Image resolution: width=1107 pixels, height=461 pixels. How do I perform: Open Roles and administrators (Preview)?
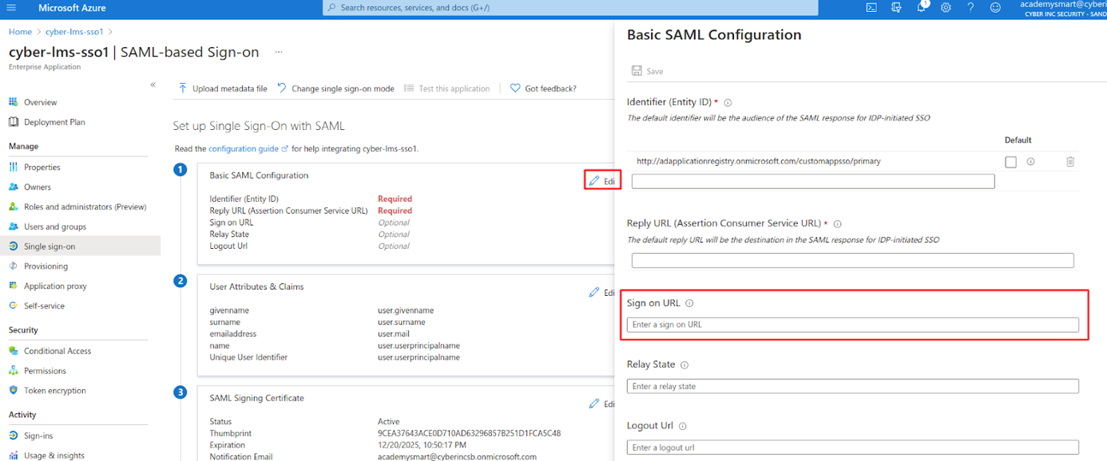(85, 207)
